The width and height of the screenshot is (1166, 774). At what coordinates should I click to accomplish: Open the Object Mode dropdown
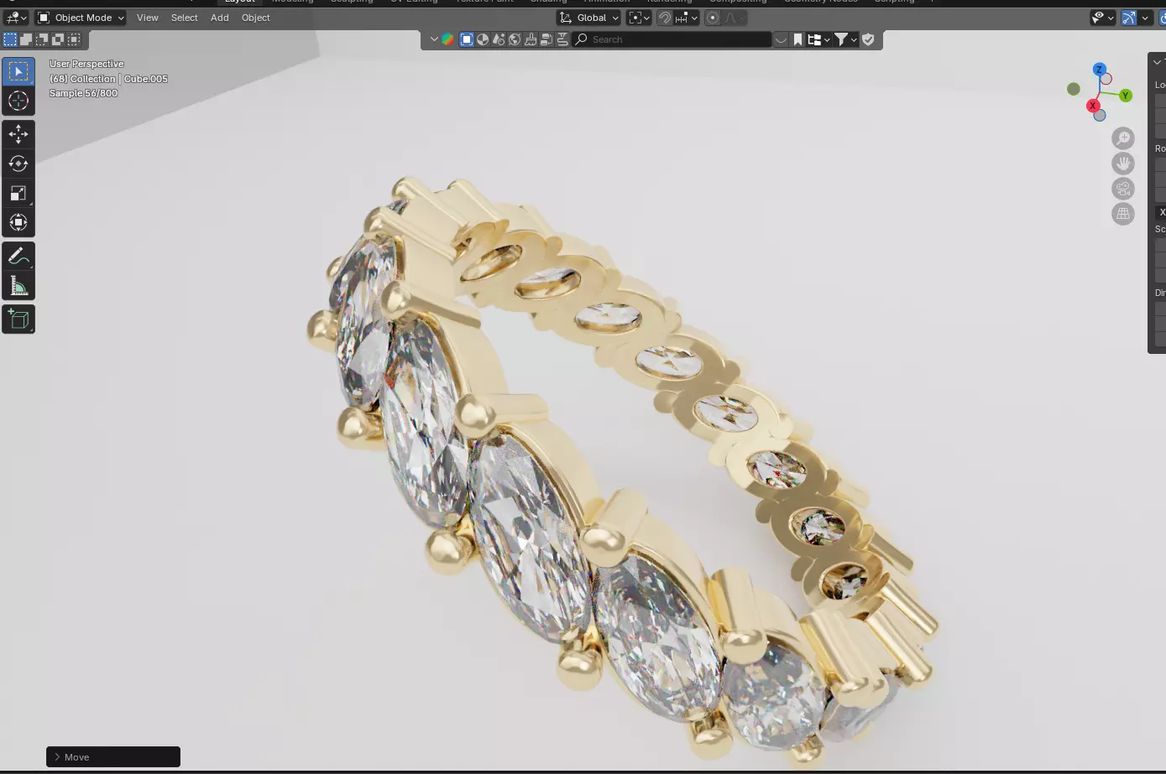tap(81, 18)
